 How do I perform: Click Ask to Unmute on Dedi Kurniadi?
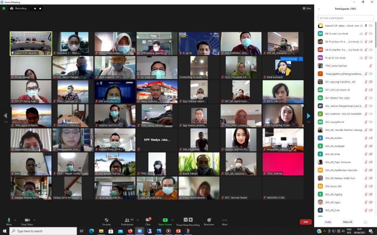click(289, 59)
